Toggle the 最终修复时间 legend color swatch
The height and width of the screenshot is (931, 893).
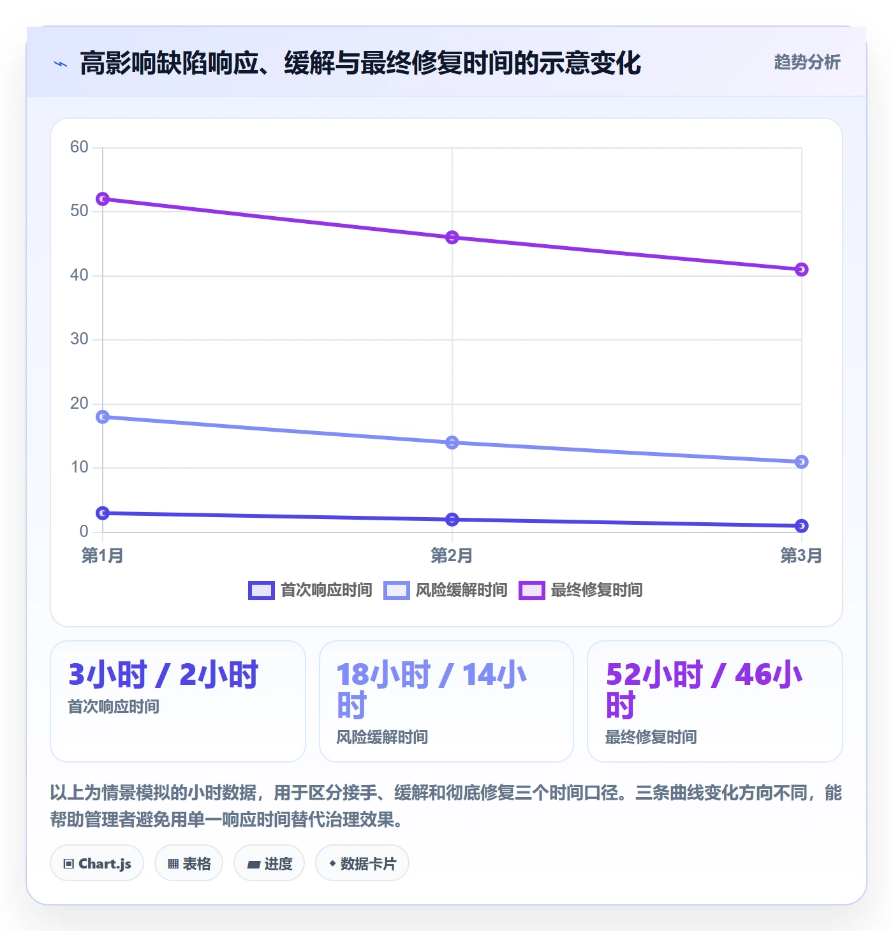pos(532,590)
